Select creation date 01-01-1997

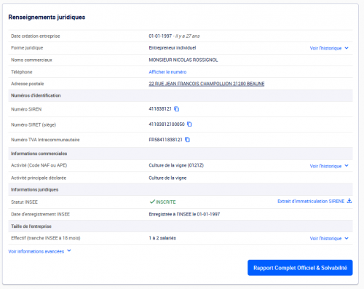click(160, 36)
